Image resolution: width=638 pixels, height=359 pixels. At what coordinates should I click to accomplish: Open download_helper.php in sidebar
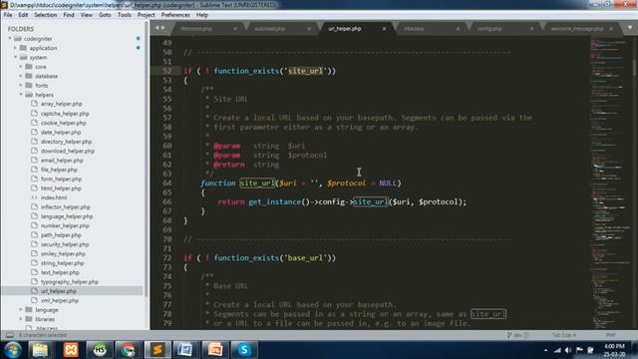point(68,151)
